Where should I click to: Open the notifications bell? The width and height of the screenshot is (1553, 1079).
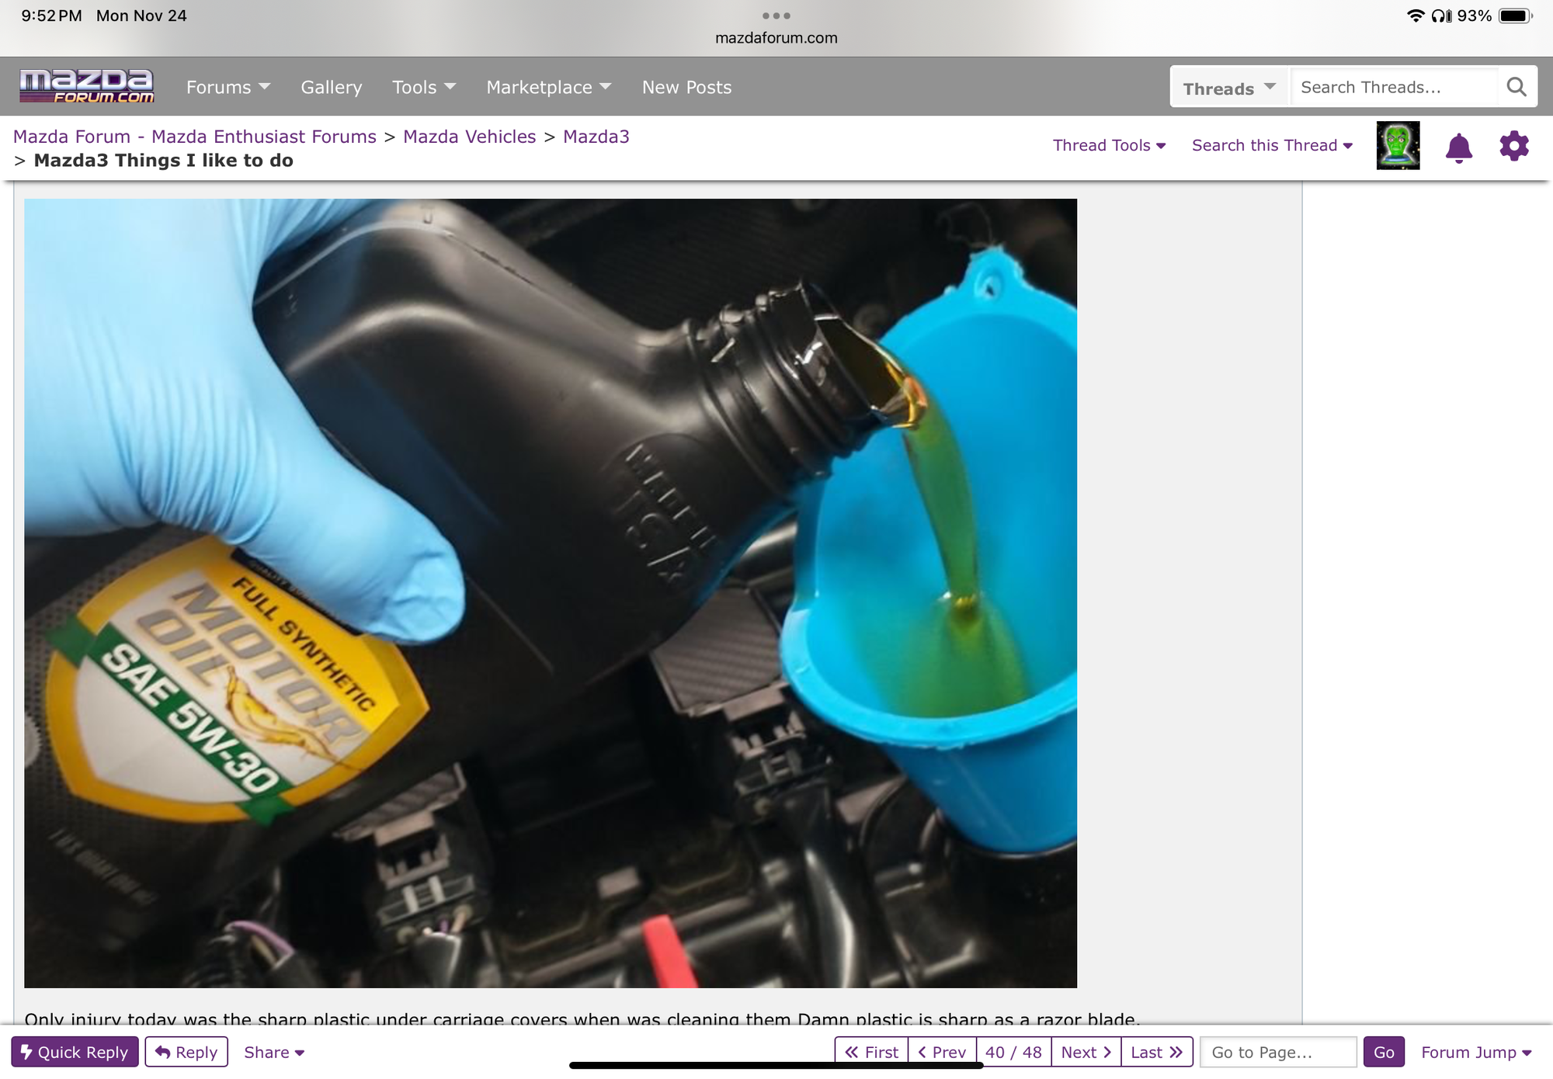pos(1458,147)
